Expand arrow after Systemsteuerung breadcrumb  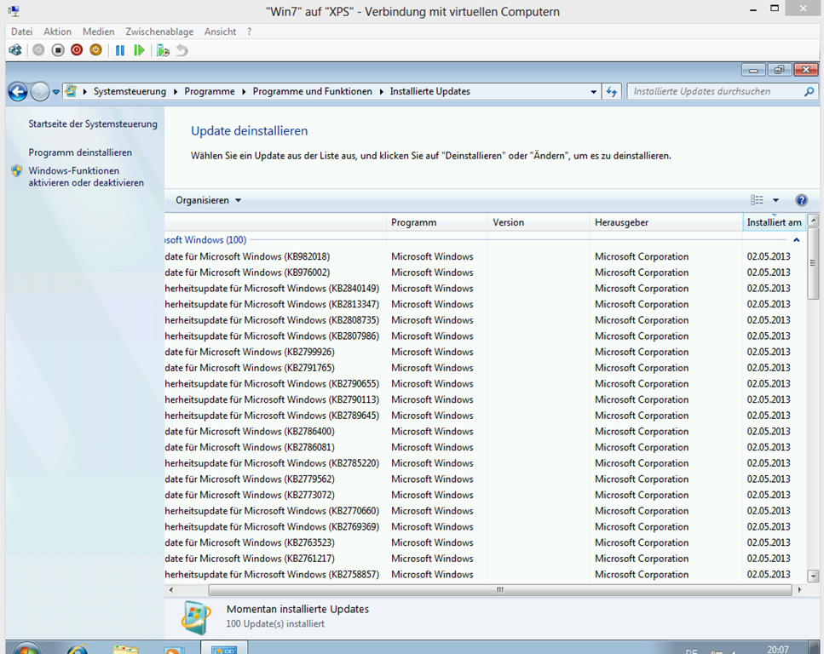point(176,92)
